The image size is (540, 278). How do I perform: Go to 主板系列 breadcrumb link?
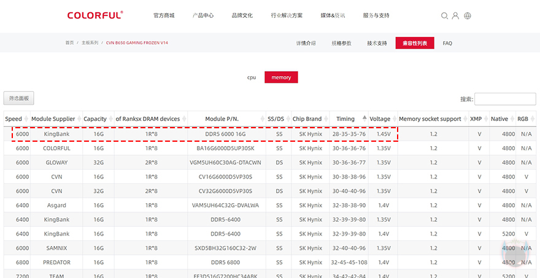tap(90, 43)
